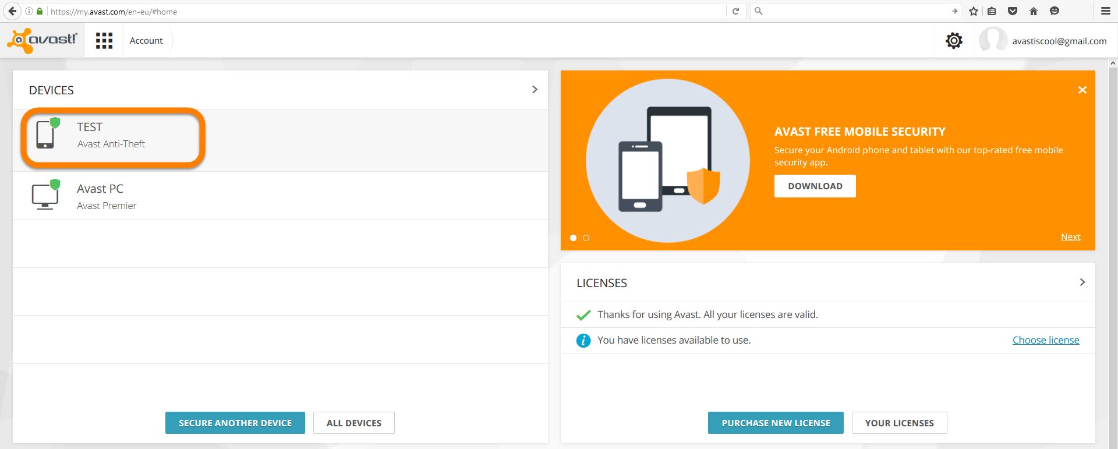
Task: Close the orange mobile security banner
Action: click(x=1082, y=90)
